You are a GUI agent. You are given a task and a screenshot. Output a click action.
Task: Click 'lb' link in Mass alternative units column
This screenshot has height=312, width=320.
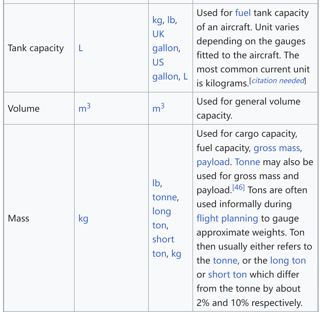[156, 183]
